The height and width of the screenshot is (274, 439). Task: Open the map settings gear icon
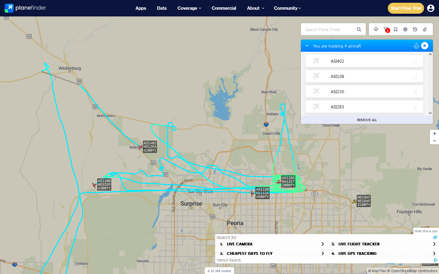click(x=405, y=30)
